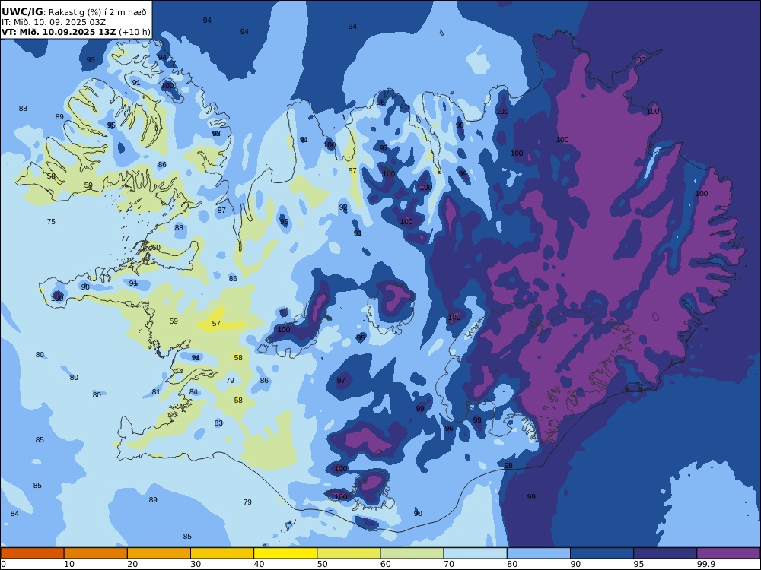Click the '75' humidity value on the map
The width and height of the screenshot is (761, 570).
[51, 221]
